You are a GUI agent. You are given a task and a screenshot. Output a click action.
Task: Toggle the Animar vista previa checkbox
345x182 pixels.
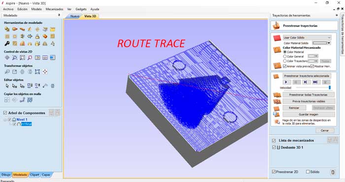pyautogui.click(x=284, y=66)
